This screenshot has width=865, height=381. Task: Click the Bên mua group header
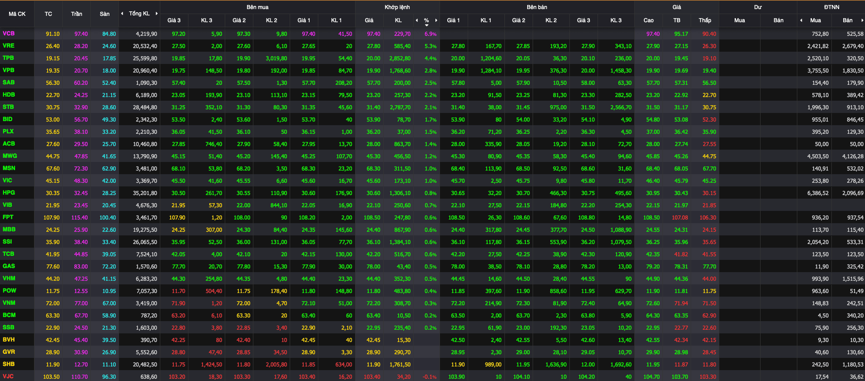click(257, 7)
